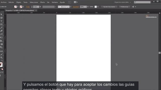161x90 pixels.
Task: Click the Estilo style swatch
Action: (96, 7)
